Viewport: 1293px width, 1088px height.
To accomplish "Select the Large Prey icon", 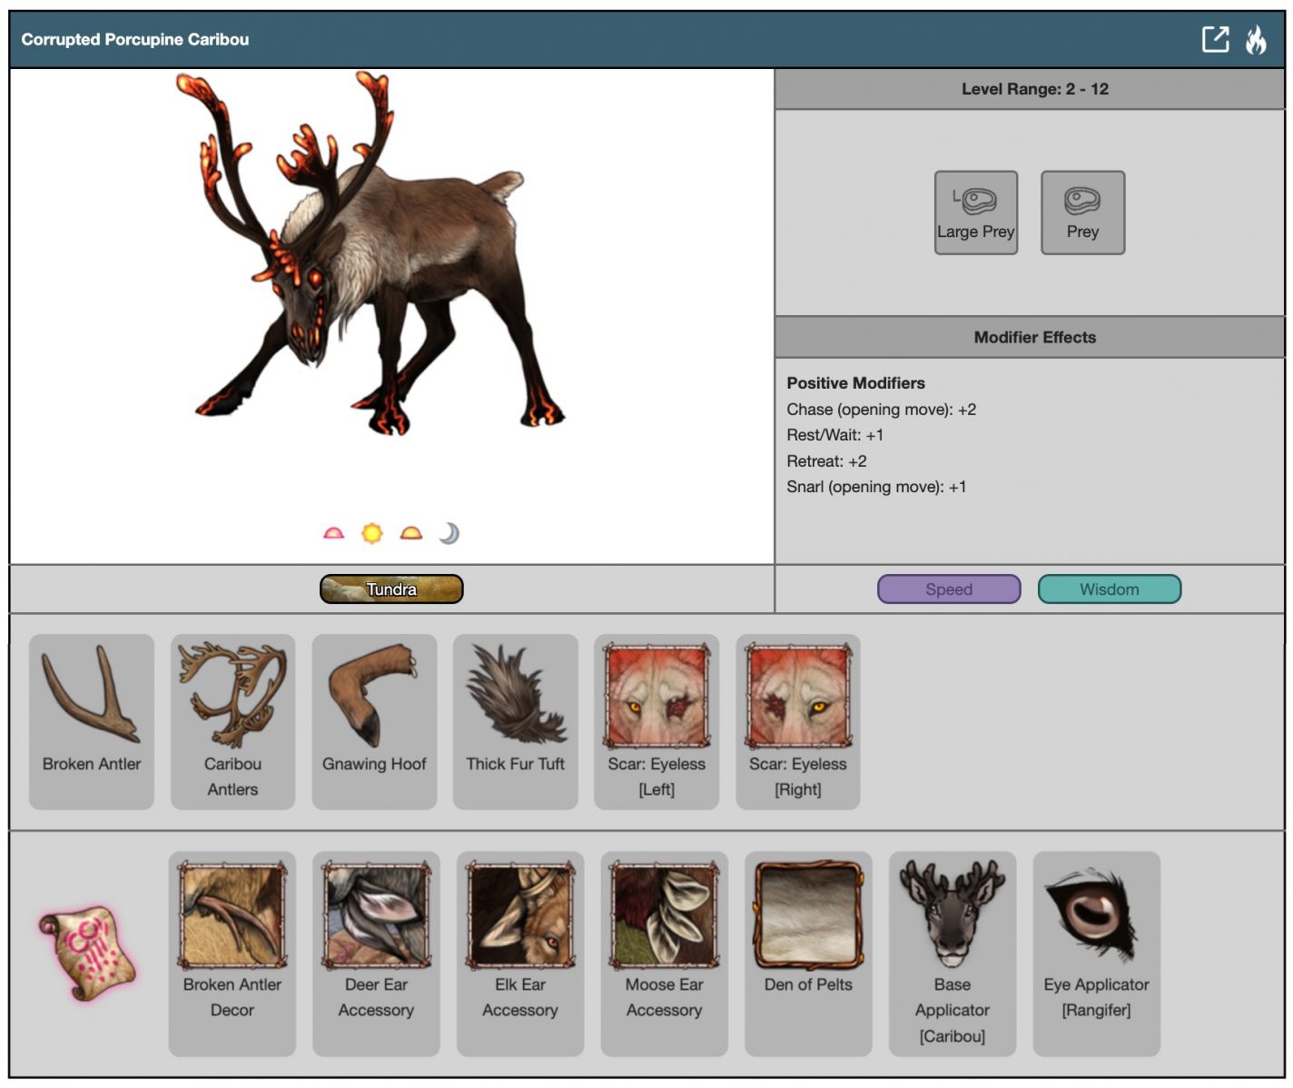I will coord(975,213).
